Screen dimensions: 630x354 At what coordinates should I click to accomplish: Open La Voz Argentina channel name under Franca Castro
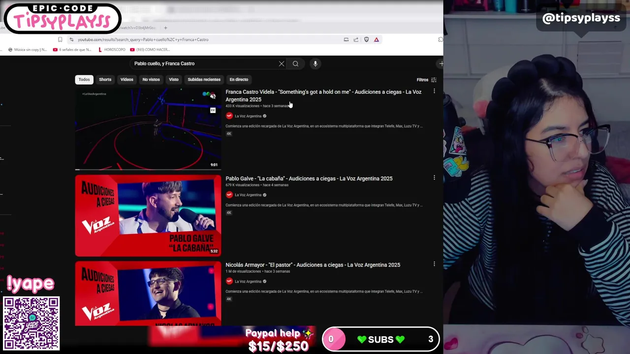[248, 116]
